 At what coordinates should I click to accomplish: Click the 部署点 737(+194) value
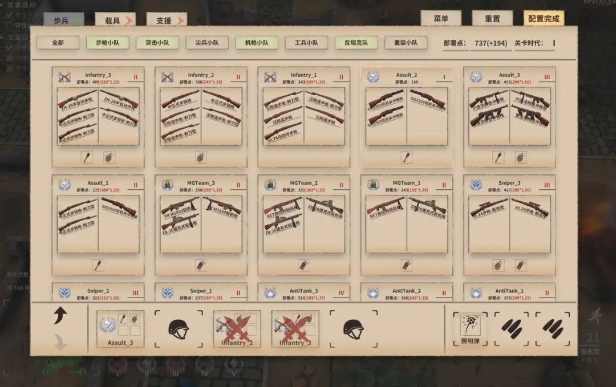click(x=491, y=43)
